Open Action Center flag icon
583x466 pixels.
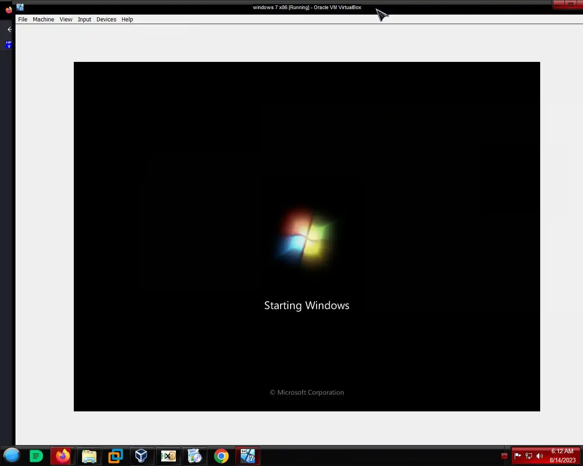[518, 456]
